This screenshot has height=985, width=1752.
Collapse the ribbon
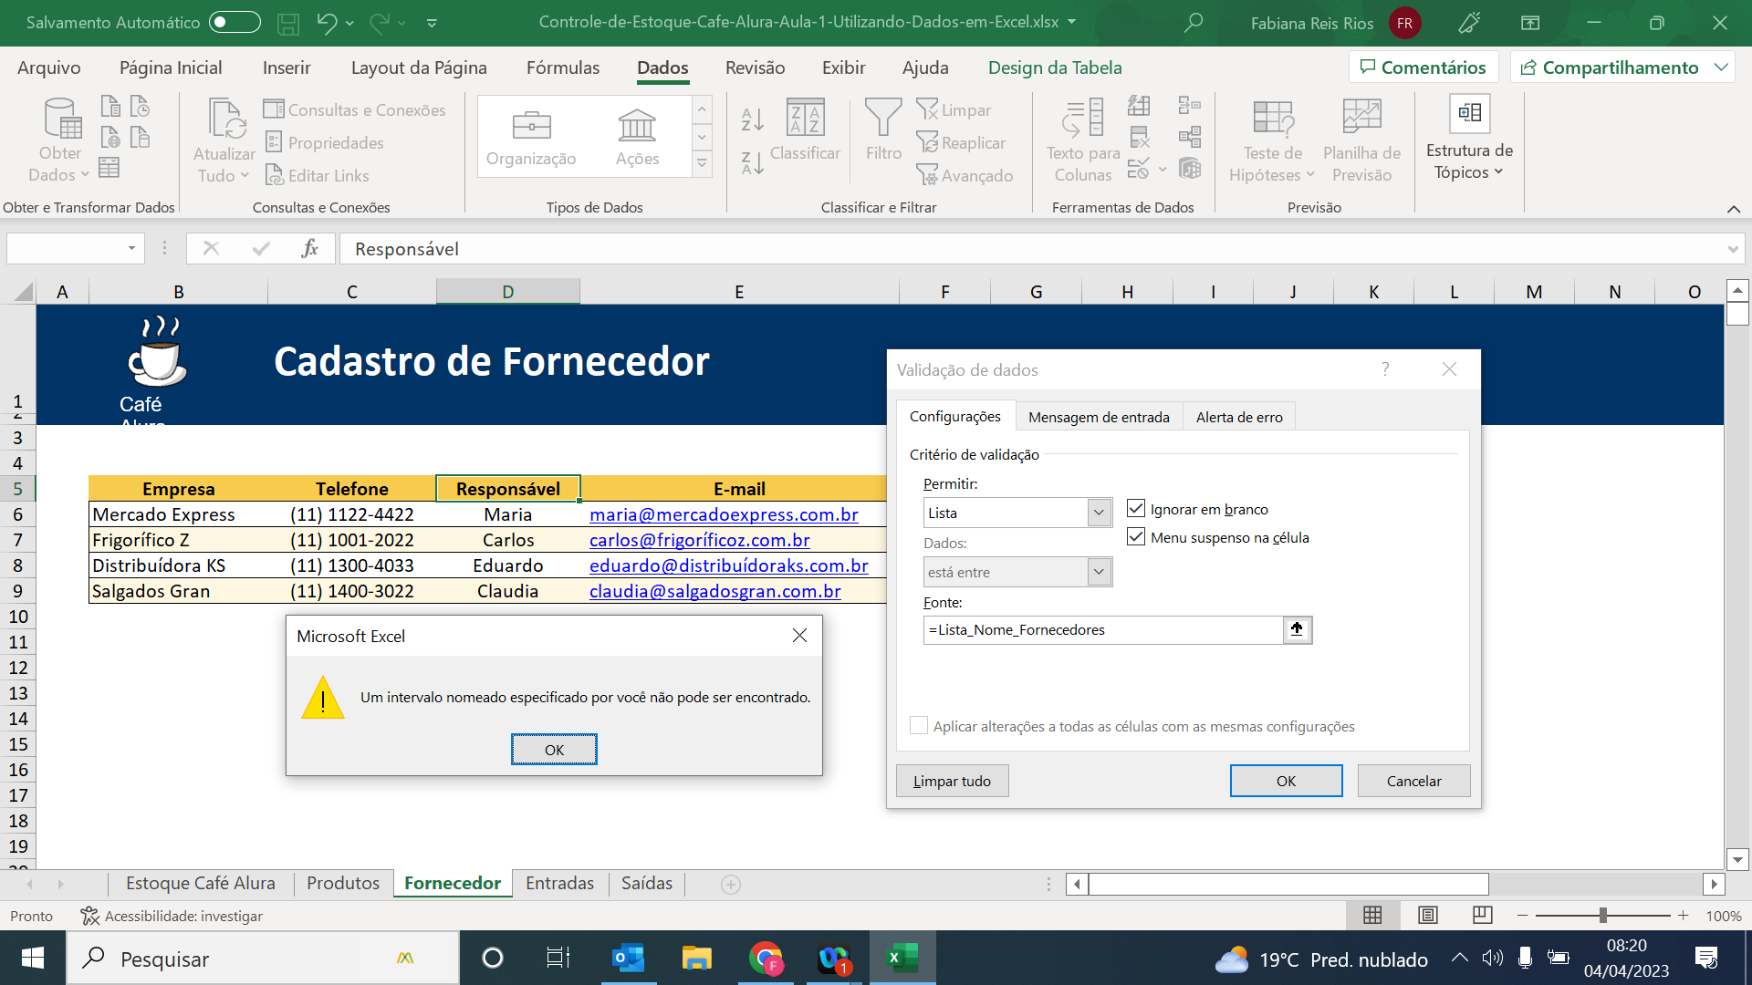coord(1733,209)
